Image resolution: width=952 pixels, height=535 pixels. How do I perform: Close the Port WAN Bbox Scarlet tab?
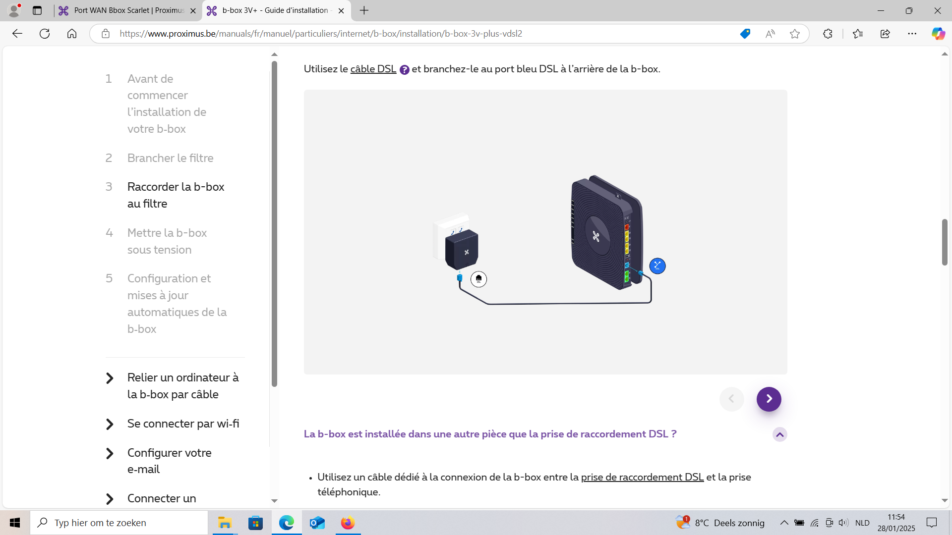pos(193,10)
